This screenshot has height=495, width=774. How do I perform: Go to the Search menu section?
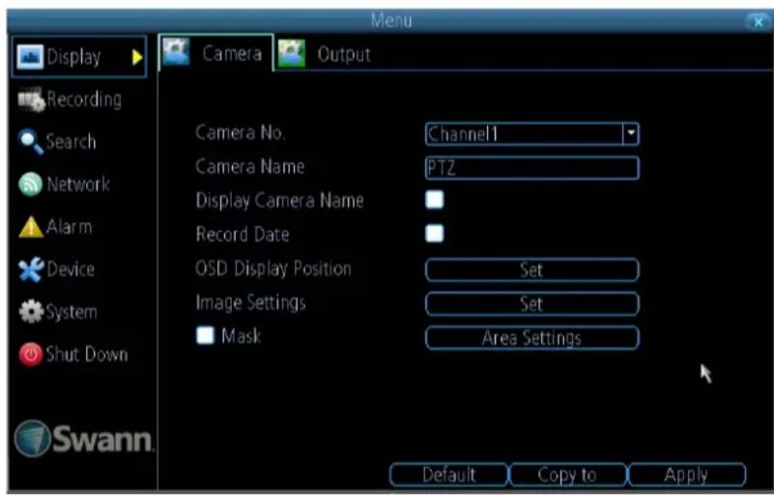tap(57, 142)
